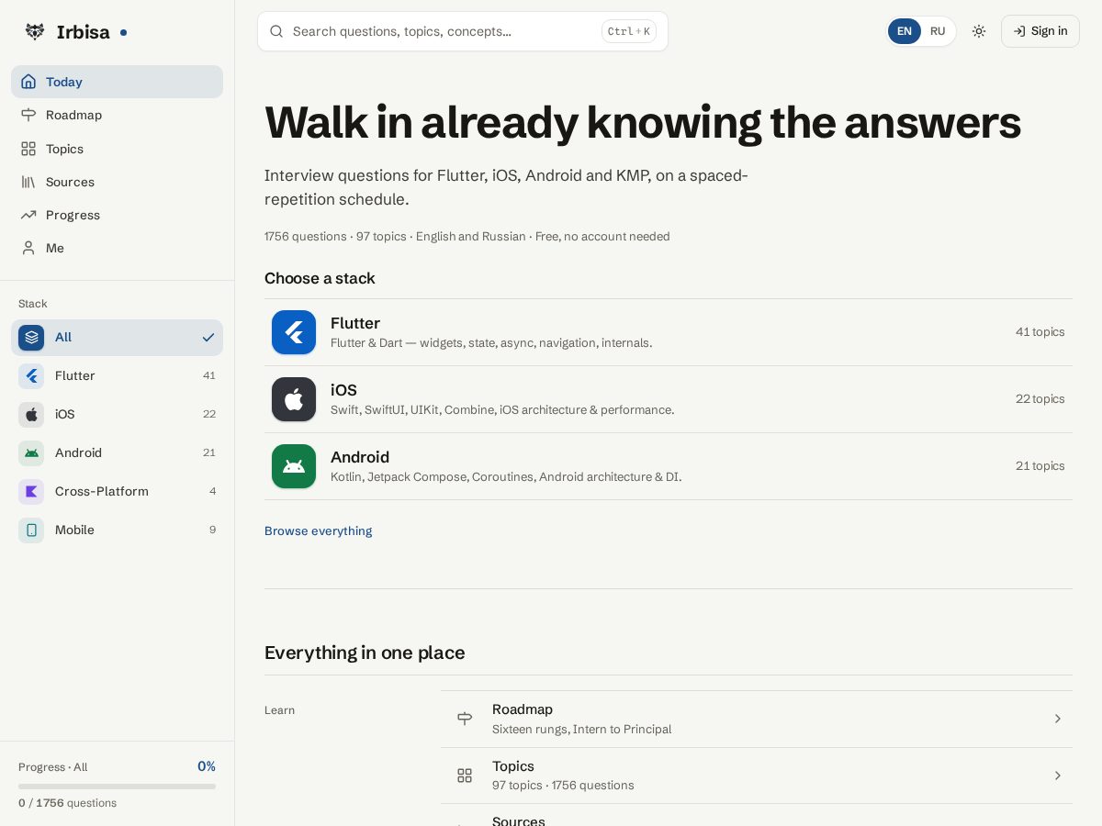
Task: Click the 0% progress value
Action: pos(207,766)
